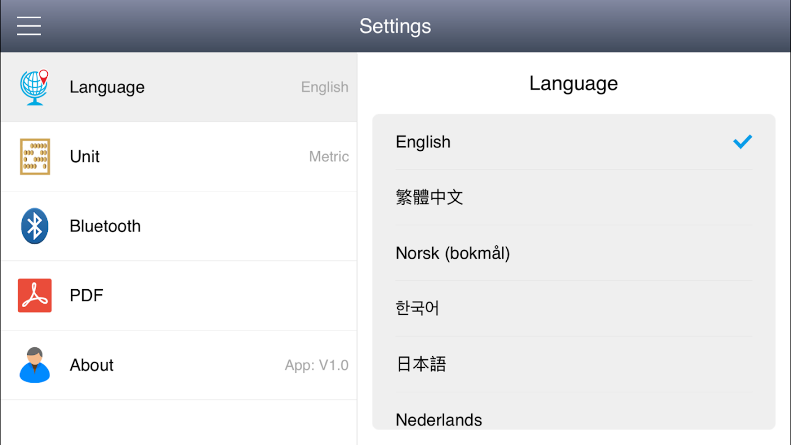
Task: Open the hamburger menu
Action: click(29, 26)
